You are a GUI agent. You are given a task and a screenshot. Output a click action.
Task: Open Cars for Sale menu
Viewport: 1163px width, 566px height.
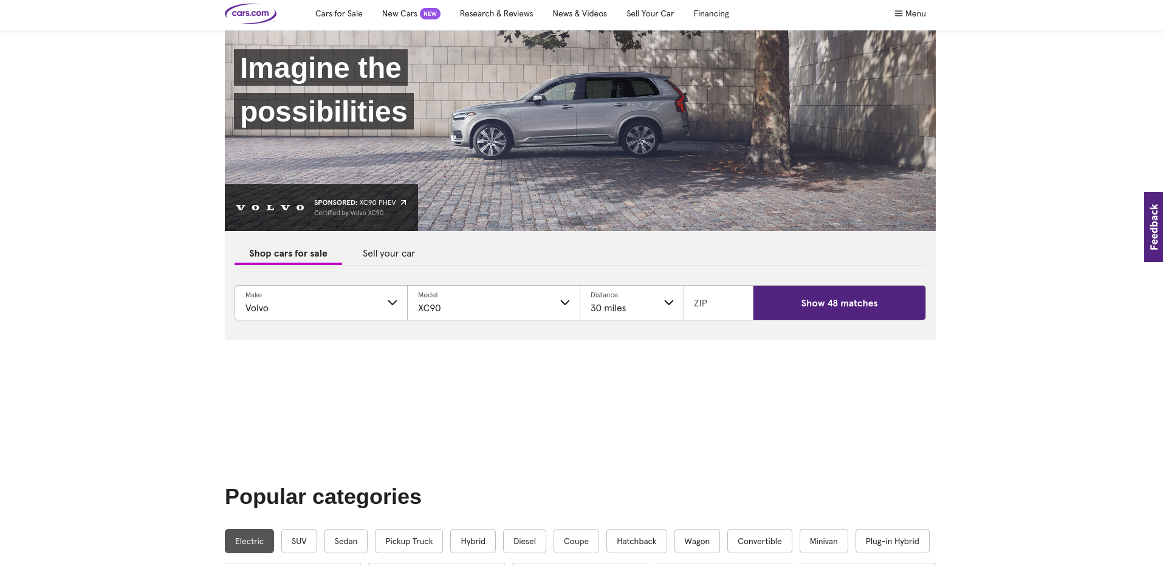[338, 13]
